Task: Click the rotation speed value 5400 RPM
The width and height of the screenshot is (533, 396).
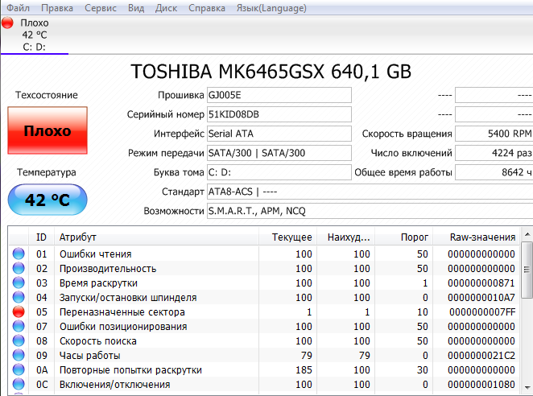Action: pyautogui.click(x=494, y=134)
